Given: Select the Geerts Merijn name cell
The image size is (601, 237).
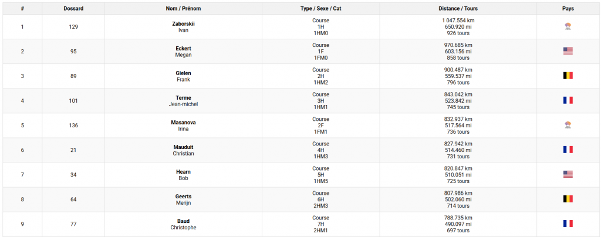Looking at the screenshot, I should click(183, 199).
